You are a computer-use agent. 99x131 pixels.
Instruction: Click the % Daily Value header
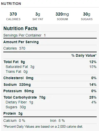pos(84,55)
